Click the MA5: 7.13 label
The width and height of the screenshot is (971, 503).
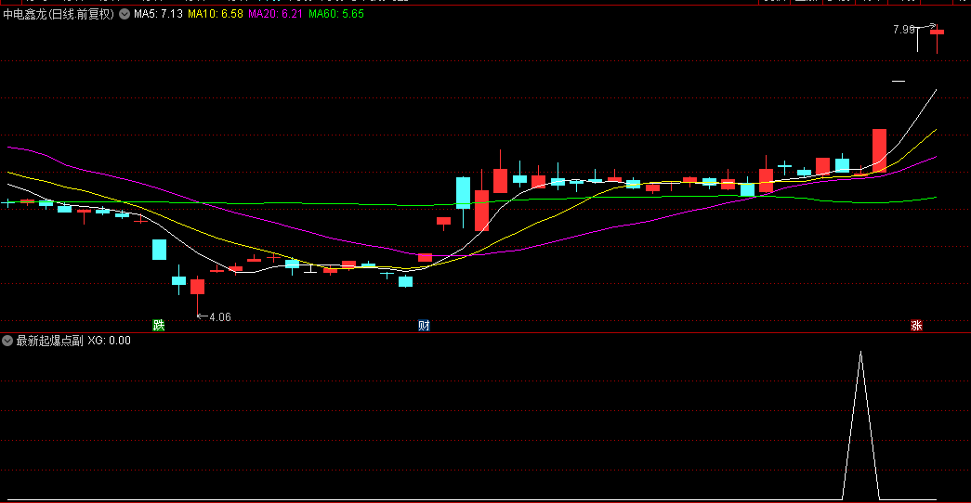(x=159, y=14)
